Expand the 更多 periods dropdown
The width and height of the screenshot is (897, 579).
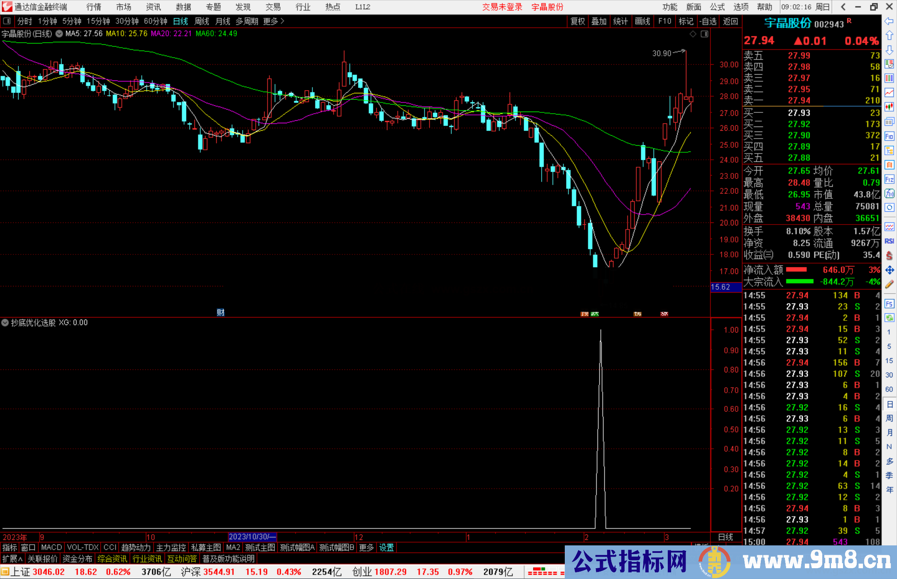tap(273, 21)
